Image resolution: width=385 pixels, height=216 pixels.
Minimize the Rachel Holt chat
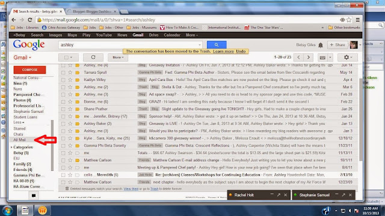point(272,194)
